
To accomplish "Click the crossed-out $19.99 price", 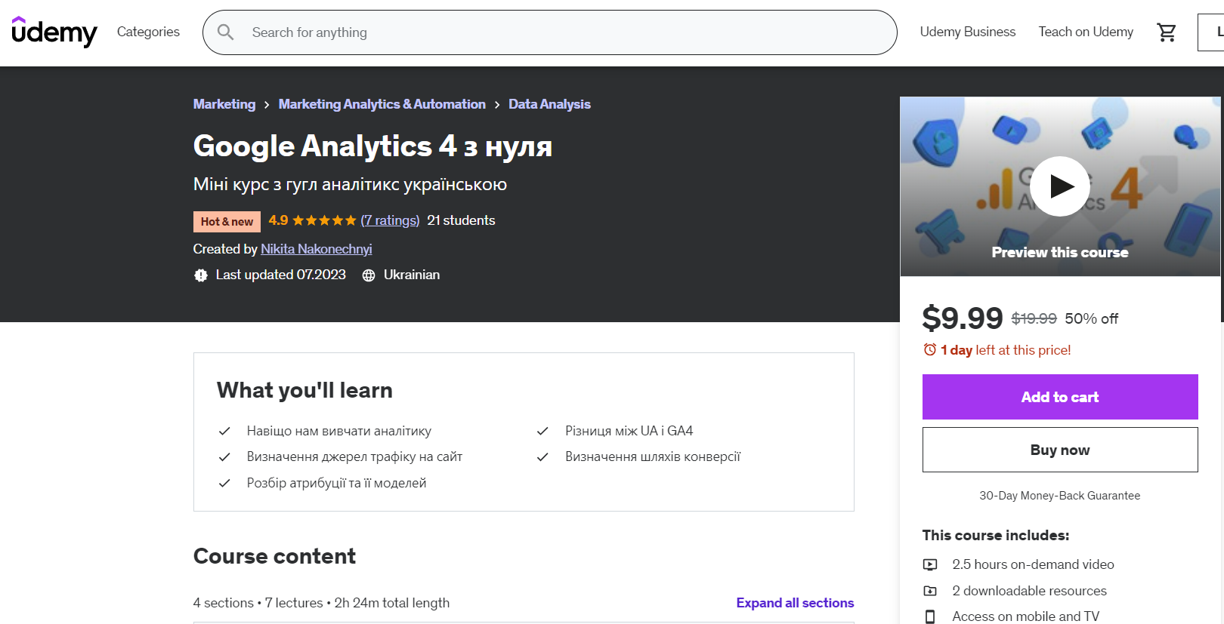I will 1034,318.
